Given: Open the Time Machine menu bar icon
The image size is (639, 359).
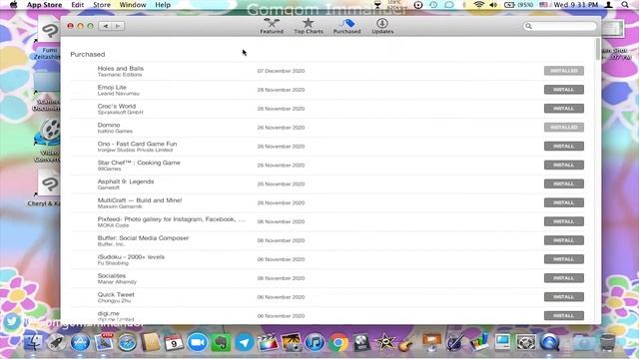Looking at the screenshot, I should (433, 5).
